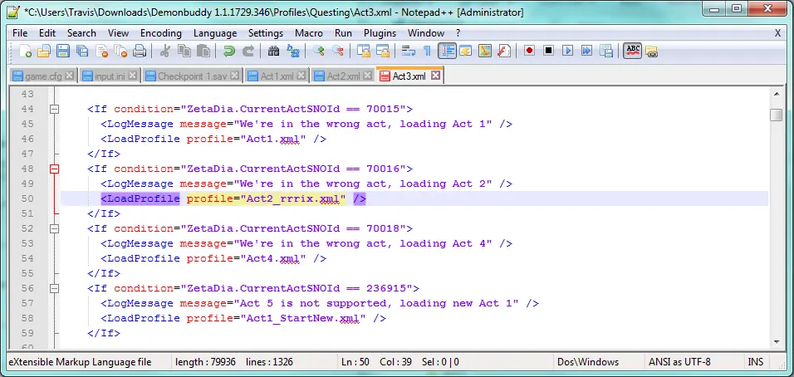Collapse the red fold marker at line 48
The height and width of the screenshot is (377, 794).
point(54,169)
